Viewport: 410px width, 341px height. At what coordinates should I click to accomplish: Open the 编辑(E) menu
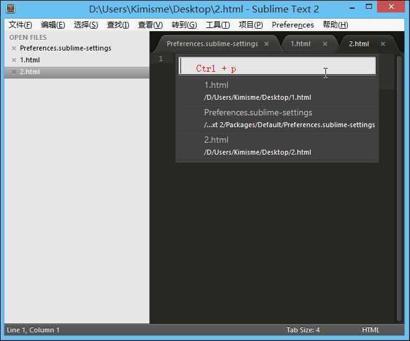click(53, 25)
